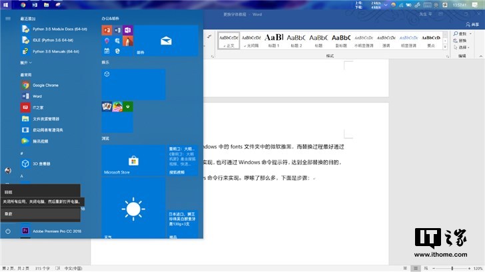
Task: Click the zoom out minus button
Action: point(434,268)
